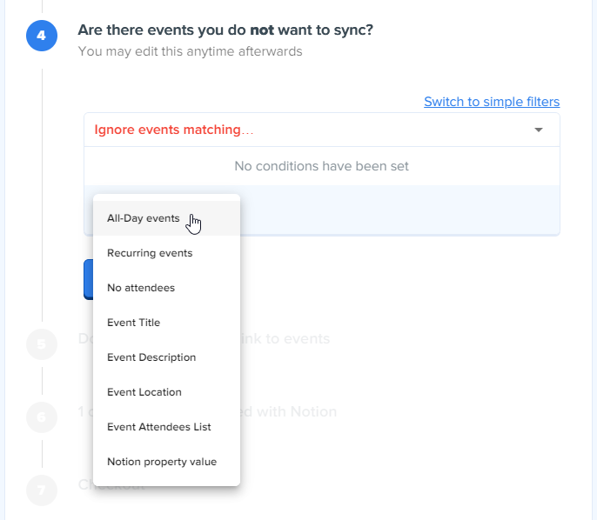Pick 'Event Attendees List' condition
Image resolution: width=597 pixels, height=520 pixels.
159,427
